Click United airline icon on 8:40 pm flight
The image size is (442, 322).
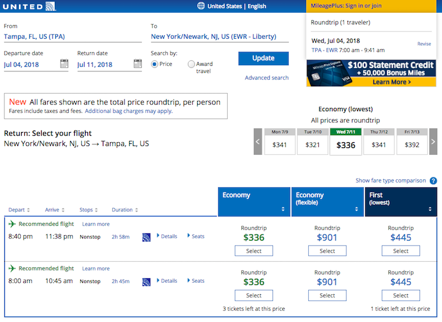click(146, 237)
